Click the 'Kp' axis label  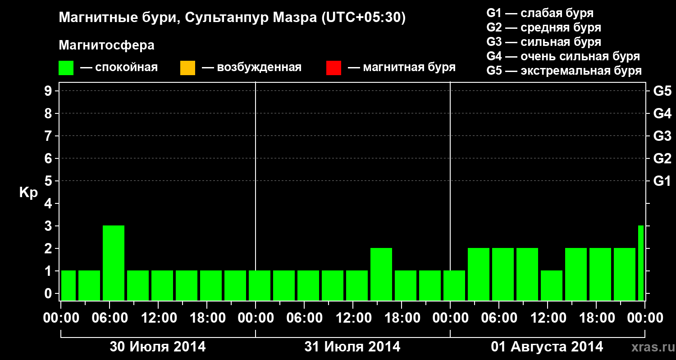(x=28, y=192)
